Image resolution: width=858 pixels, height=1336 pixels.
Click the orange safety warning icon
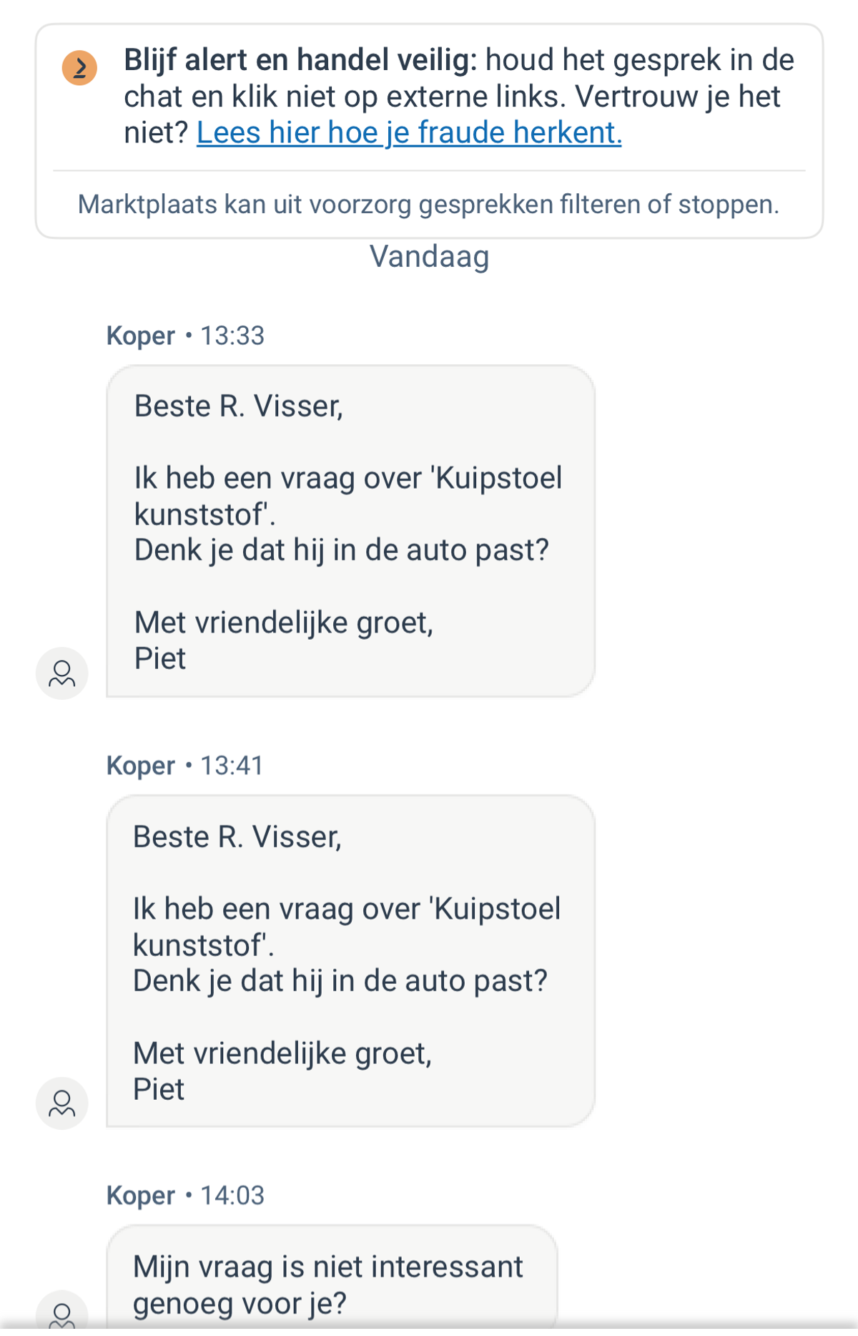[79, 68]
